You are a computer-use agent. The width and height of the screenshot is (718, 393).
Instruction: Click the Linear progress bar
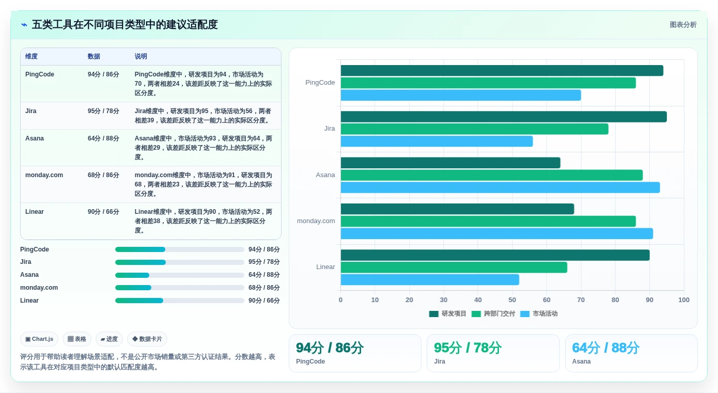pos(180,301)
